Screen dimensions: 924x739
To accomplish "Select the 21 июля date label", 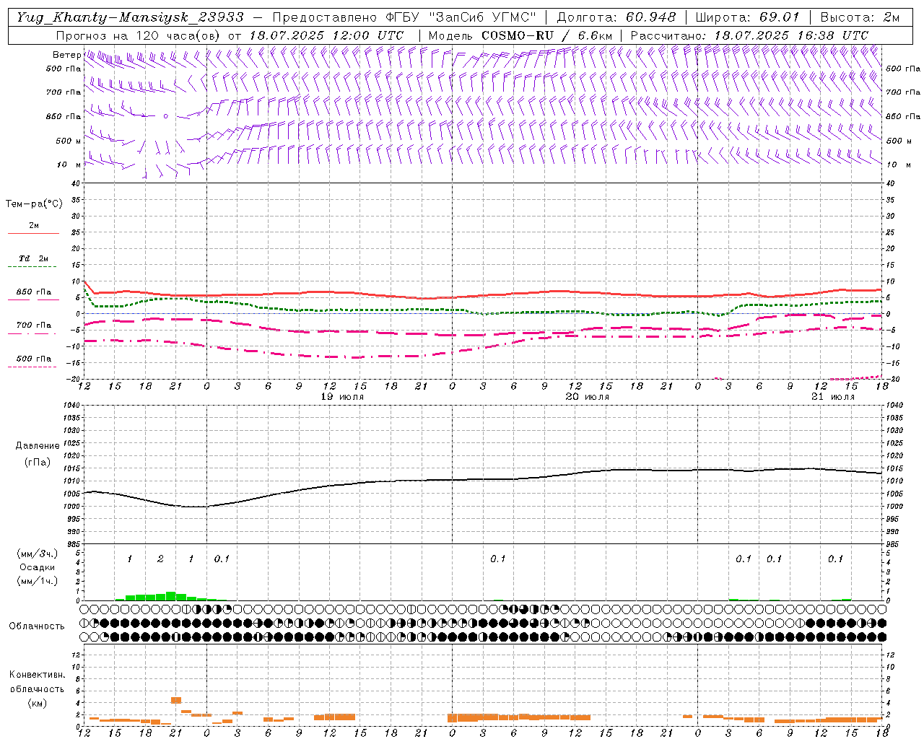I will pos(833,397).
